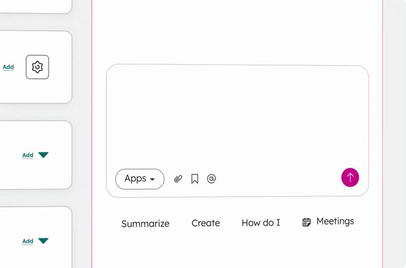The image size is (406, 268).
Task: Click the Add link beside the gear icon
Action: coord(8,67)
